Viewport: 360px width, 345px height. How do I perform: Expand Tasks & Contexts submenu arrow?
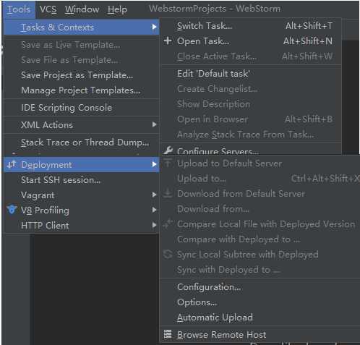point(154,27)
